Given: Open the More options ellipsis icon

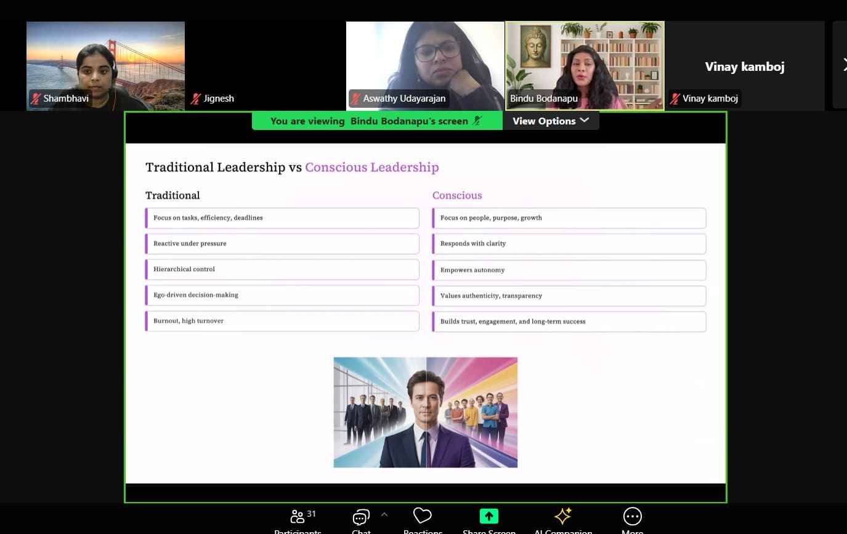Looking at the screenshot, I should pos(632,516).
